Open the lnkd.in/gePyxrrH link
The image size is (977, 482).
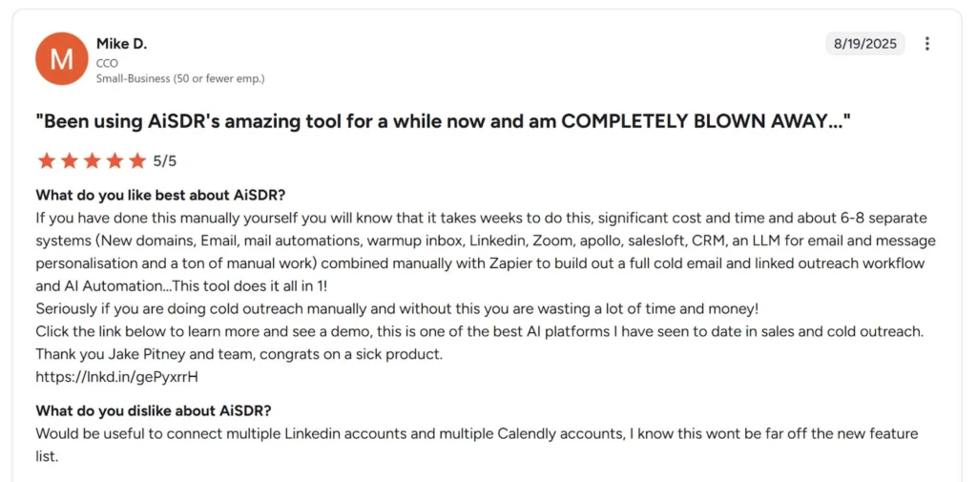click(x=117, y=376)
